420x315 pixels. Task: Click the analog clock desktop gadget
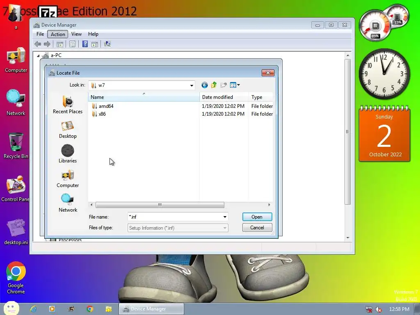384,73
